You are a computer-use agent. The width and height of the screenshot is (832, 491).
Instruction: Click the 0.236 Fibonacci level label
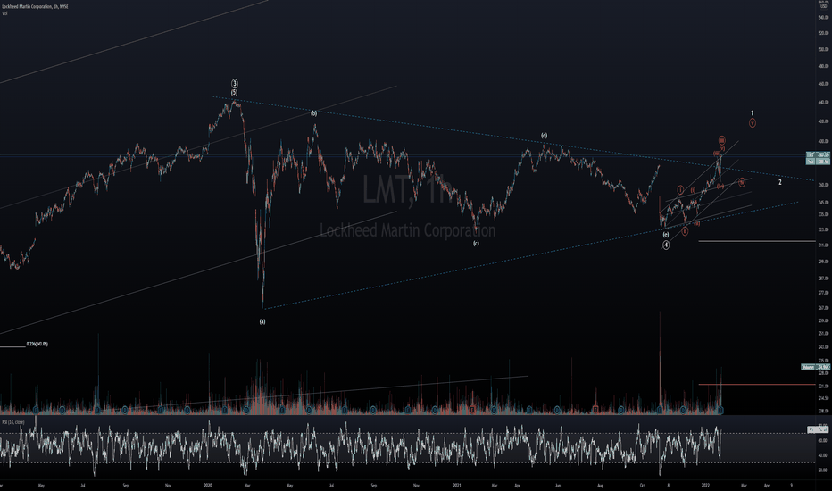click(x=37, y=344)
